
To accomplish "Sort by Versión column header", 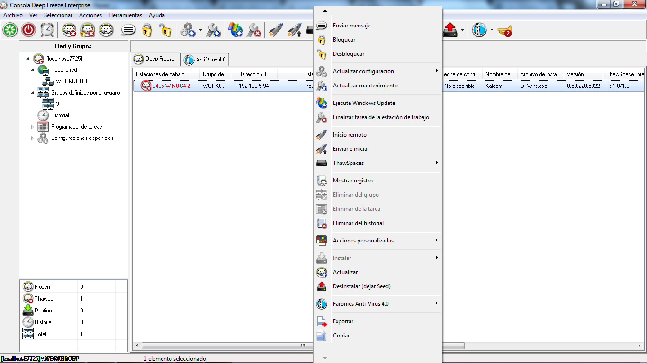I will [584, 74].
